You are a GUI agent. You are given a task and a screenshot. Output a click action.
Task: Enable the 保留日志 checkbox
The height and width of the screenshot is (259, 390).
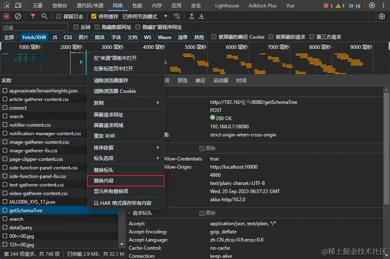point(59,16)
